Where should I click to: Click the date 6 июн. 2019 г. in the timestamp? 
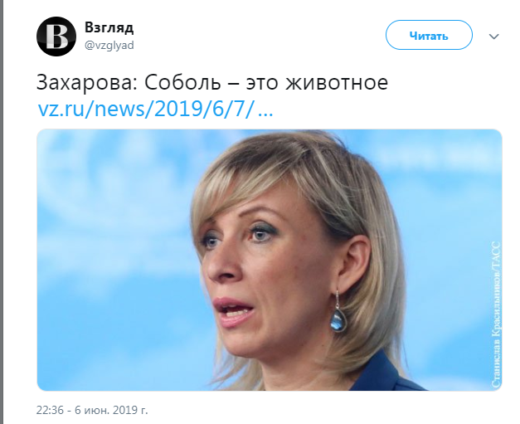pyautogui.click(x=111, y=410)
